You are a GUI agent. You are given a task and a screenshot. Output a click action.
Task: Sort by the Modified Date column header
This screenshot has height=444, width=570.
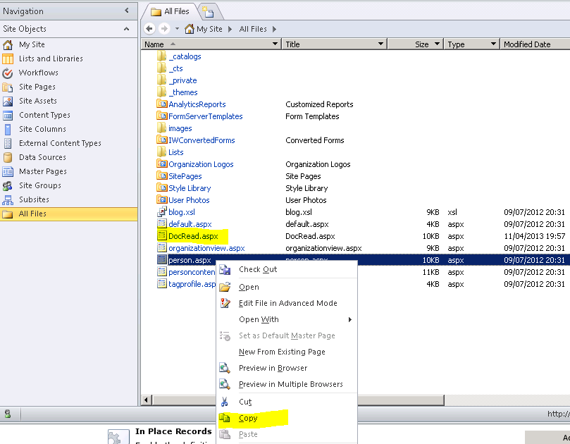pyautogui.click(x=527, y=44)
